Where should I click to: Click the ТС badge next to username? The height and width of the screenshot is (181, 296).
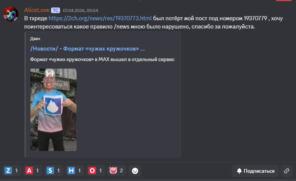coord(56,10)
